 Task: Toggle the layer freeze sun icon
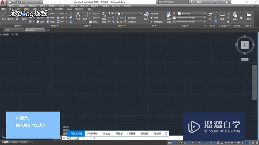pos(112,13)
